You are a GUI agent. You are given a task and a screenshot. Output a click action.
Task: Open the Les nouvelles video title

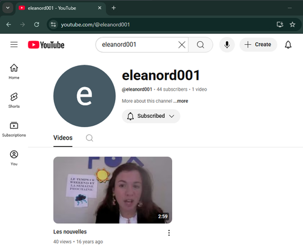tap(70, 232)
